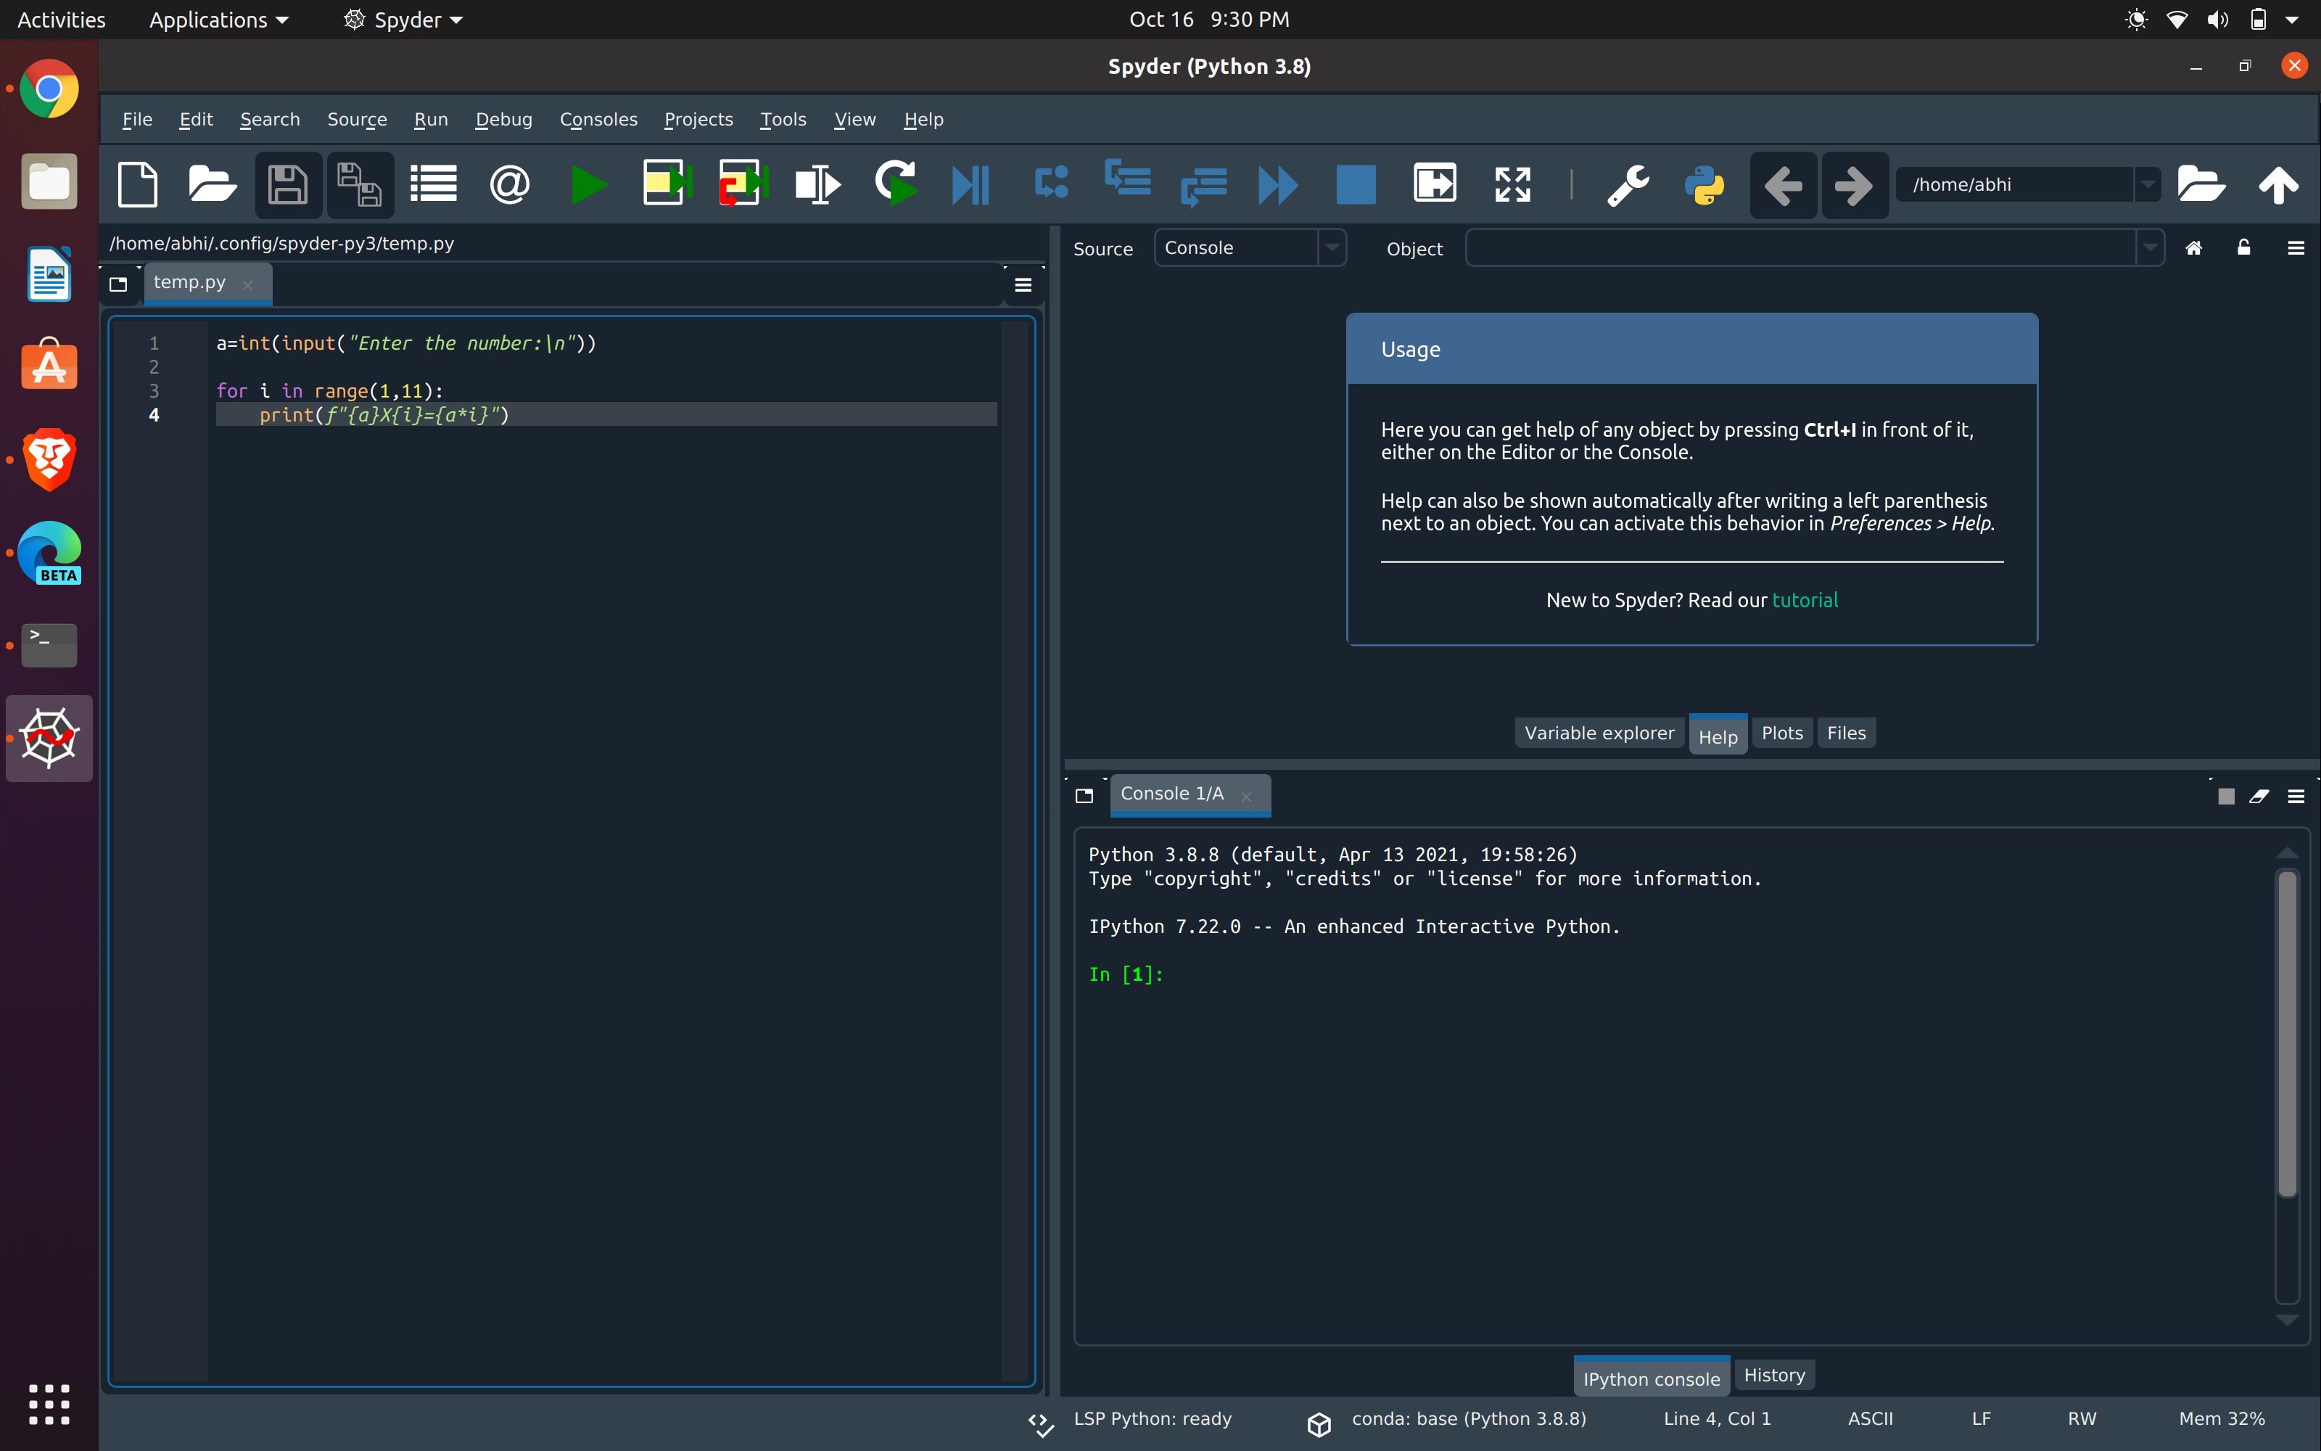Open the PYTHONPATH manager icon
Image resolution: width=2321 pixels, height=1451 pixels.
(x=1705, y=184)
